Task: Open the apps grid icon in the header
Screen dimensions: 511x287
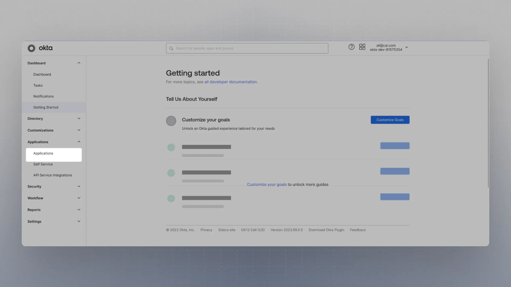Action: point(362,47)
